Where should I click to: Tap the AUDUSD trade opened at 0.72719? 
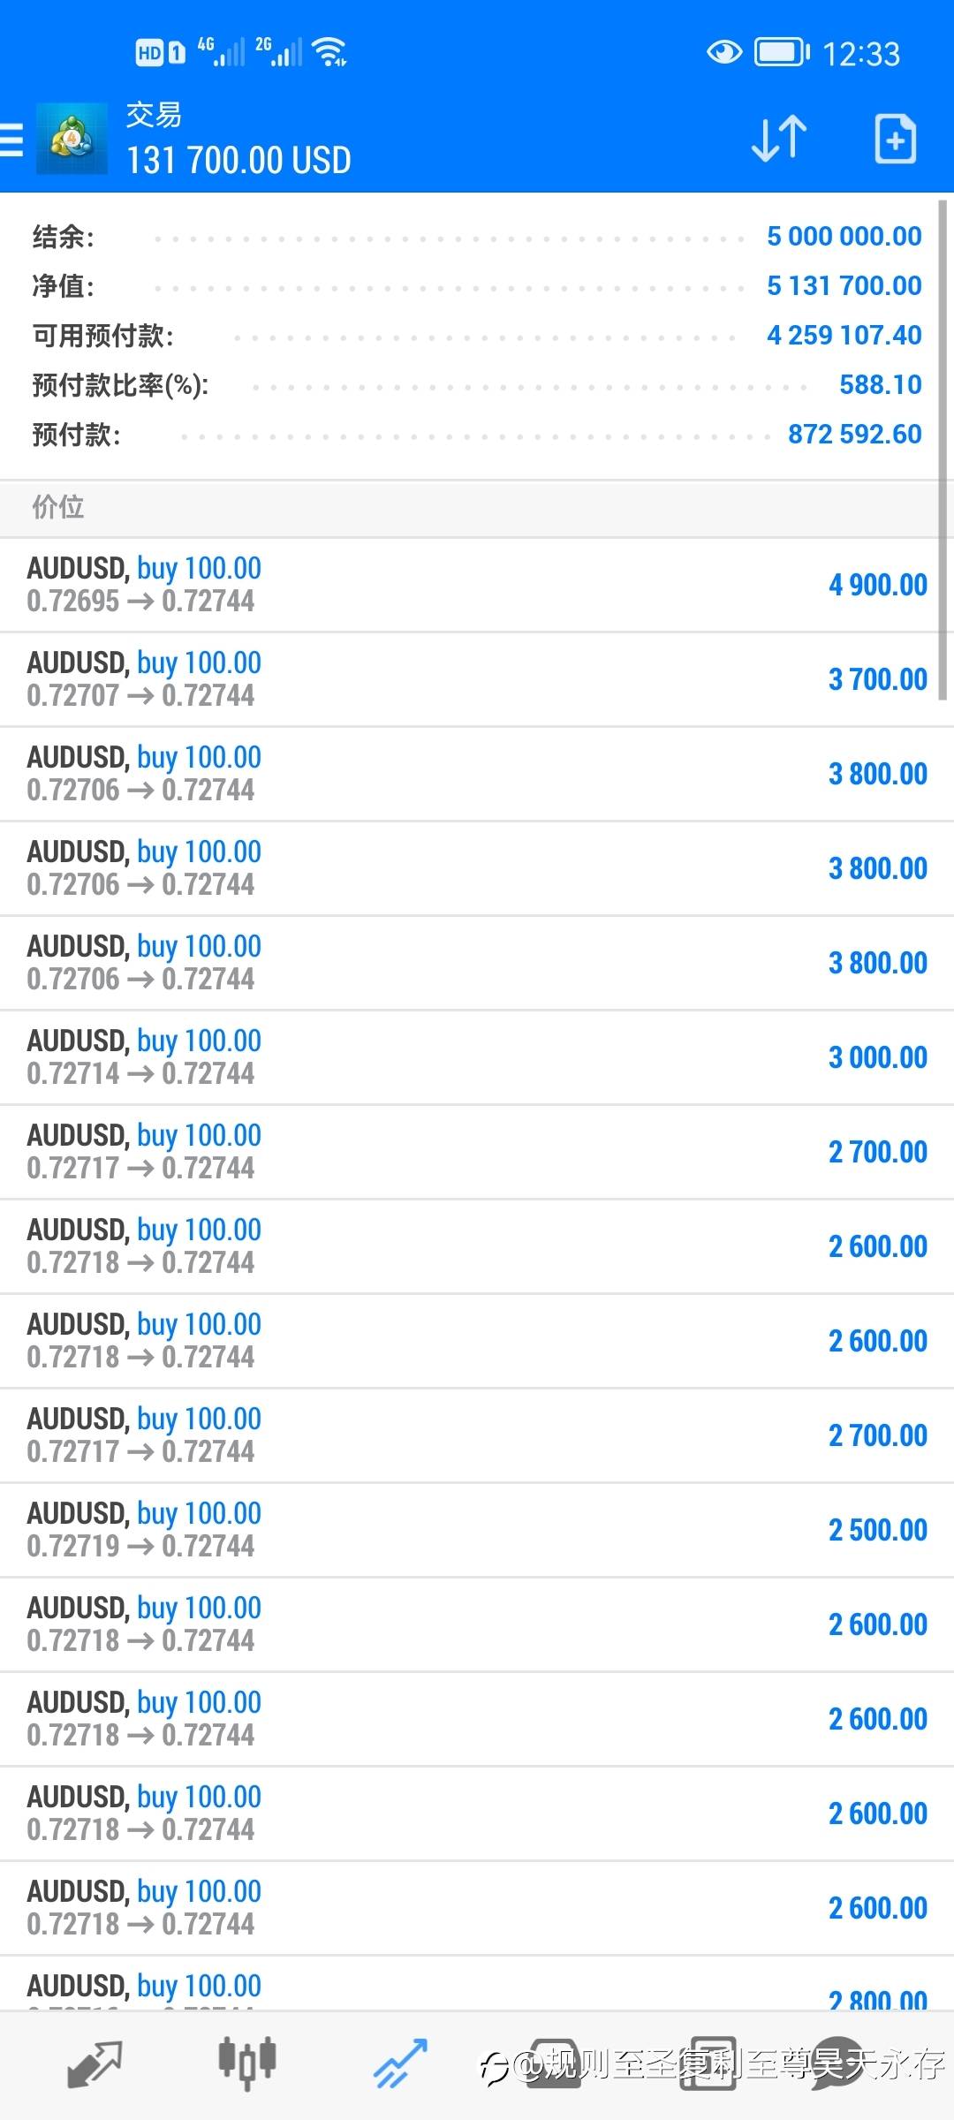click(477, 1530)
